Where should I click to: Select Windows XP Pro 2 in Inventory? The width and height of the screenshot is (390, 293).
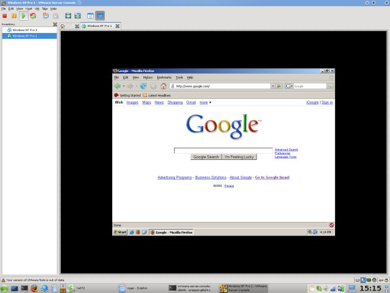click(29, 30)
